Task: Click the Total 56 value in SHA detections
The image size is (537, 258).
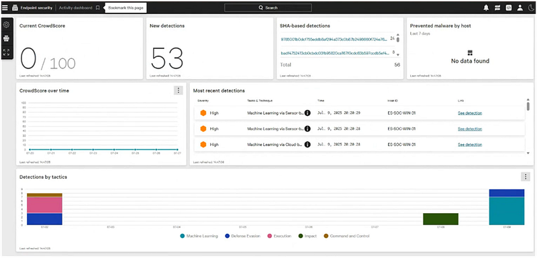Action: click(397, 64)
